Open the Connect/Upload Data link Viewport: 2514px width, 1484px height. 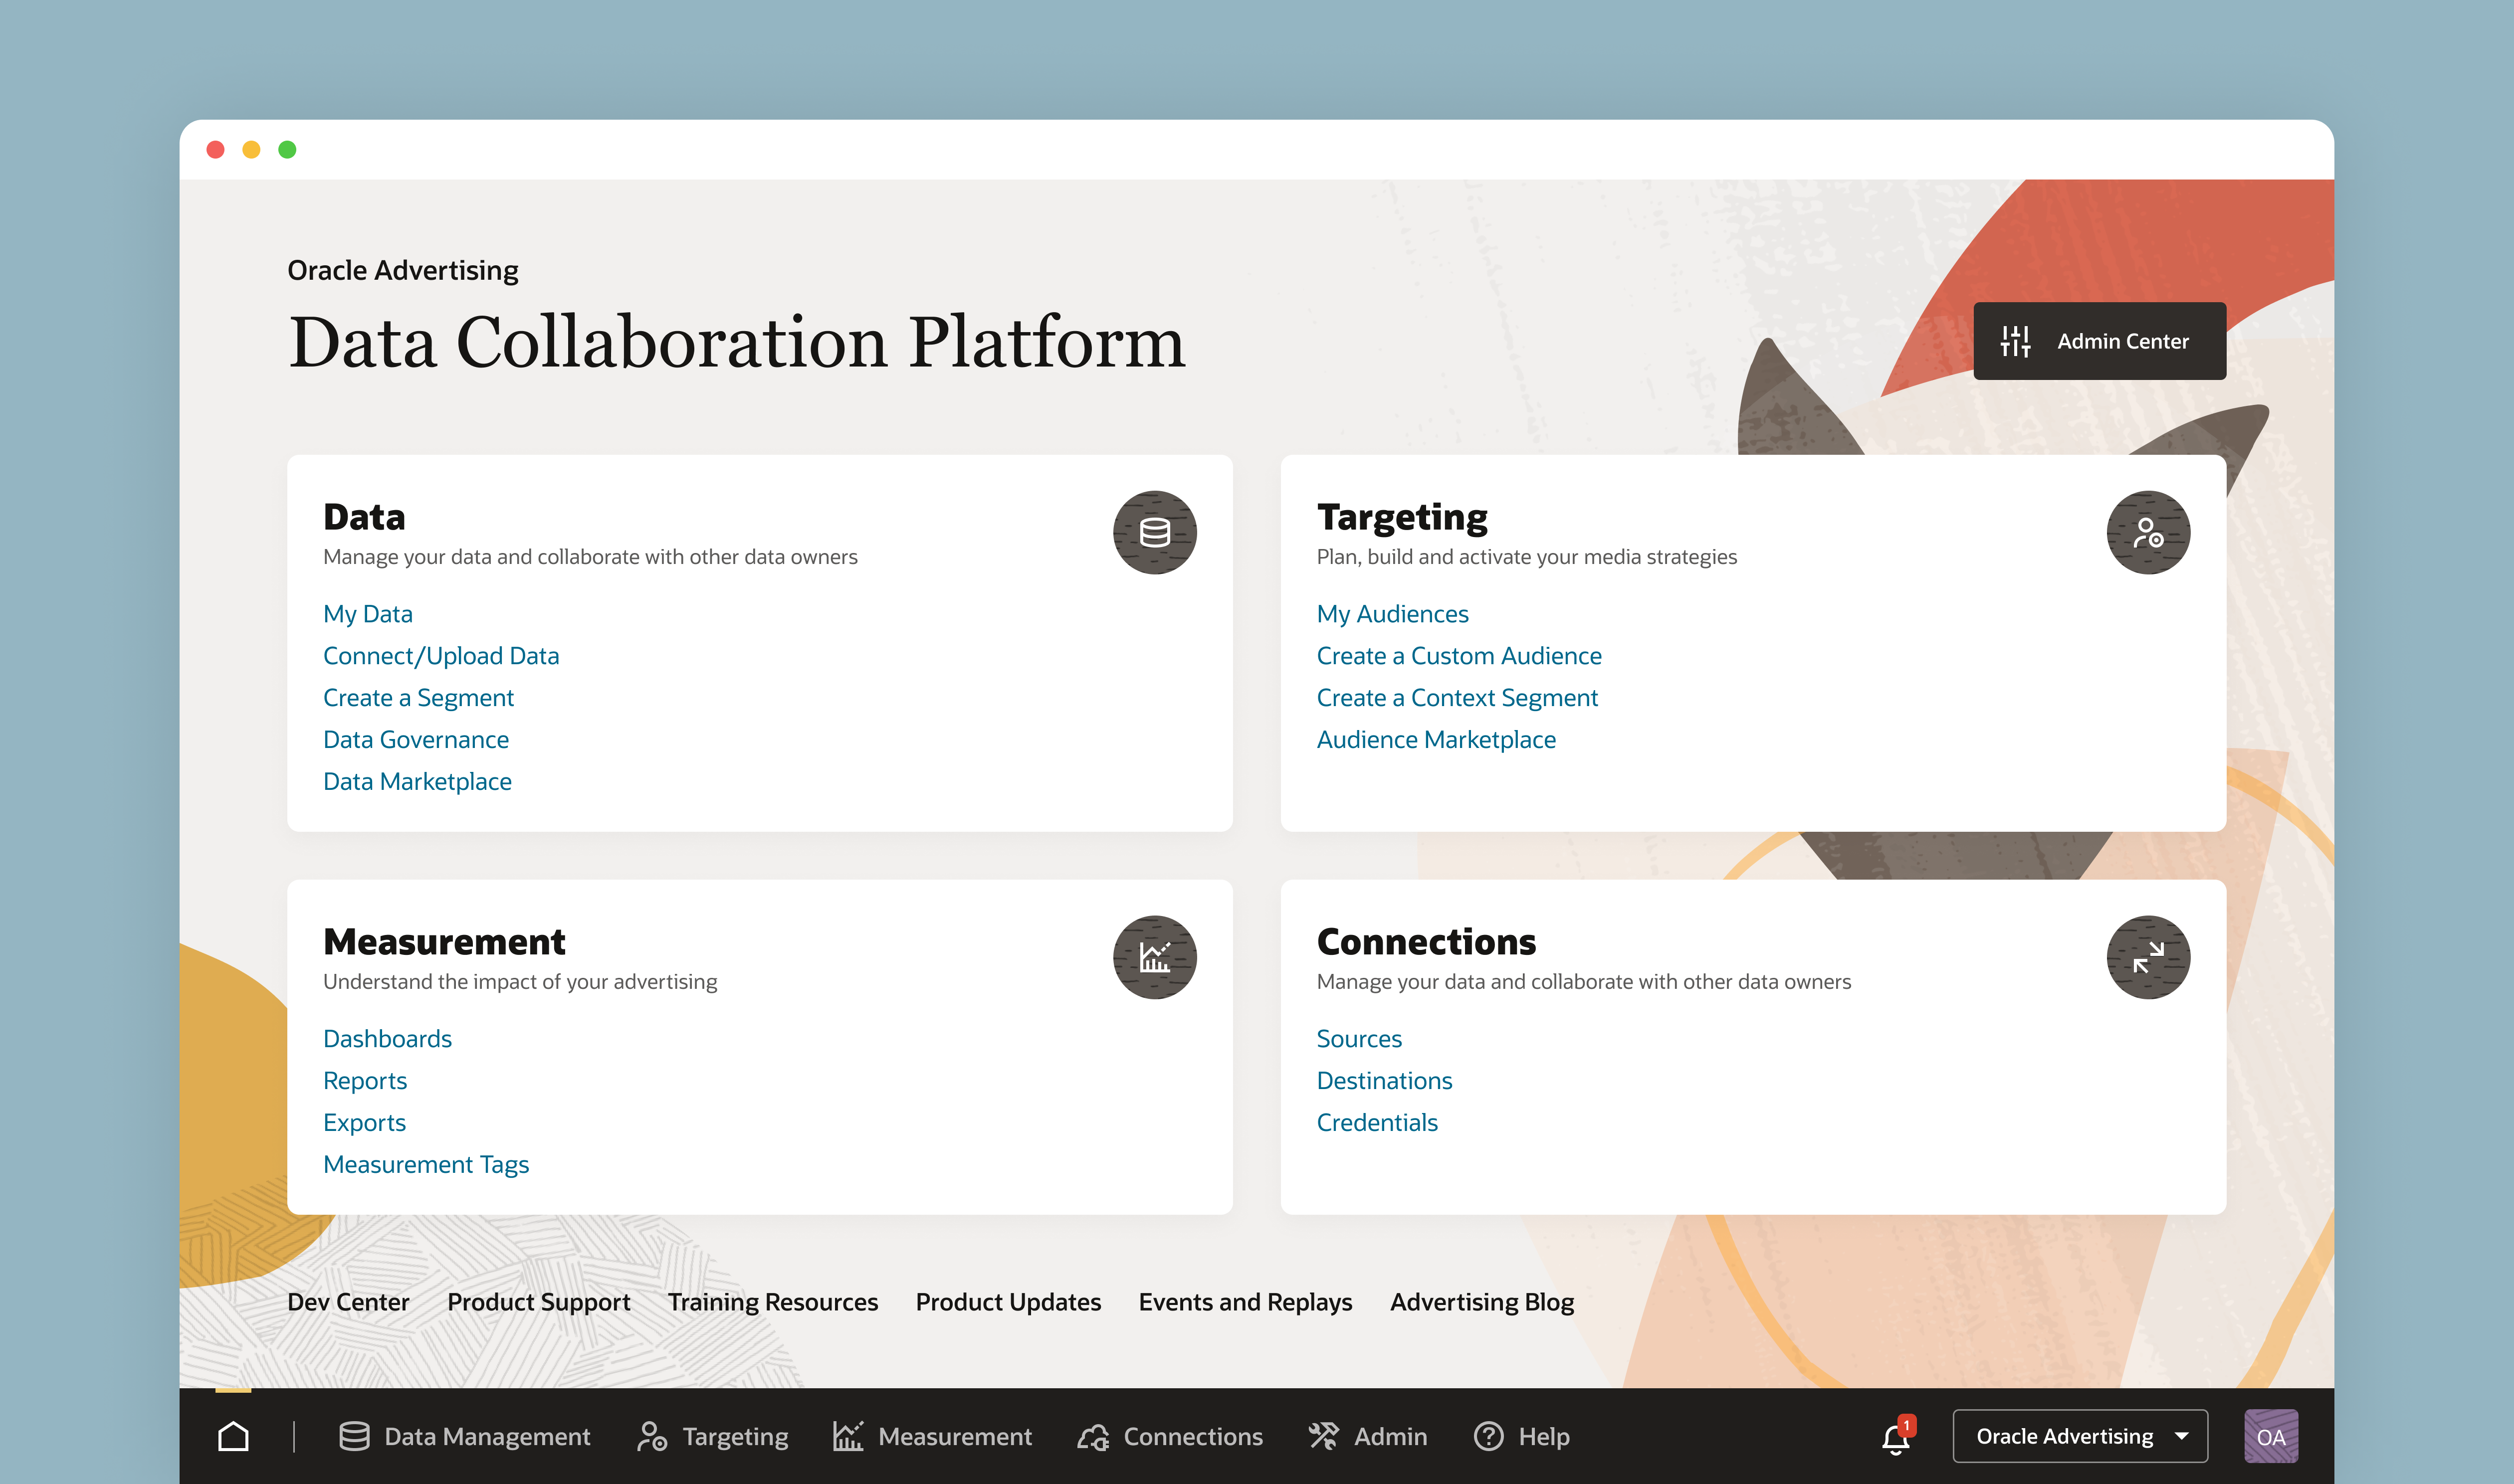(441, 656)
